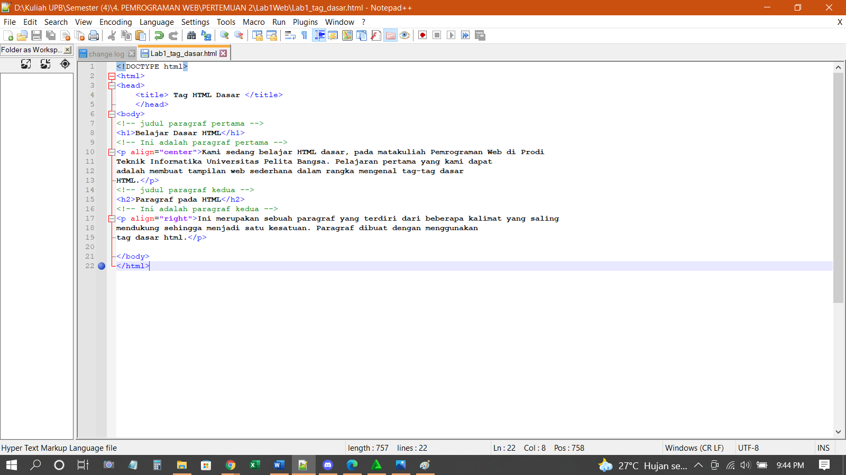Viewport: 846px width, 475px height.
Task: Open the Encoding menu
Action: coord(115,22)
